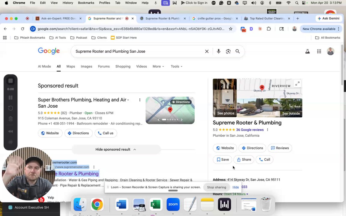Open the Chrome apps shortcut grid
346x216 pixels.
point(5,38)
